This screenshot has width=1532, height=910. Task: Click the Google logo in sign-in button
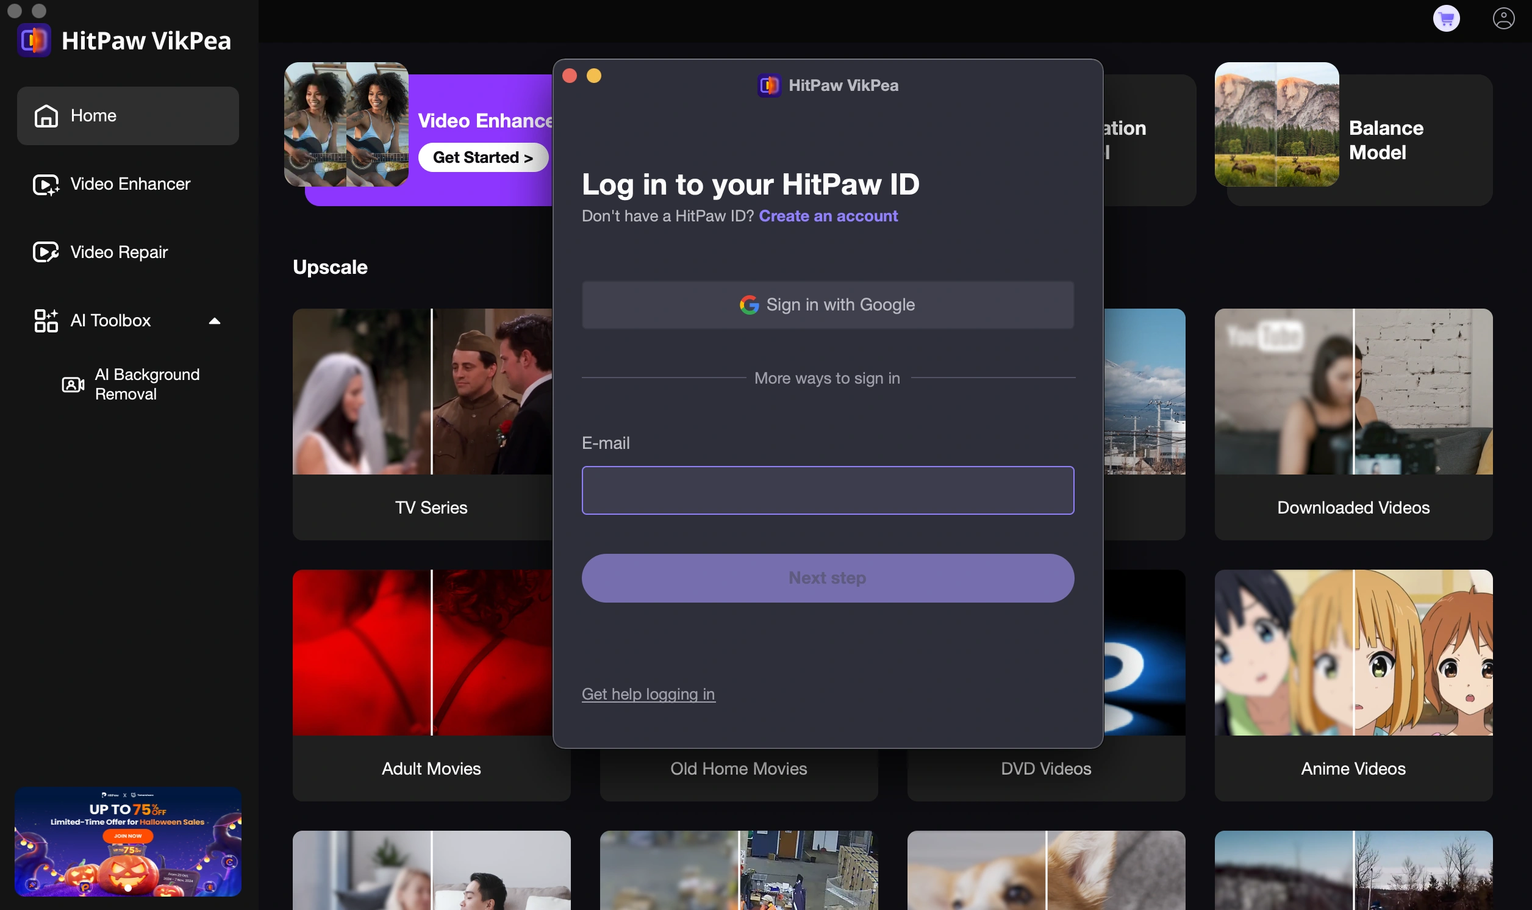[748, 305]
